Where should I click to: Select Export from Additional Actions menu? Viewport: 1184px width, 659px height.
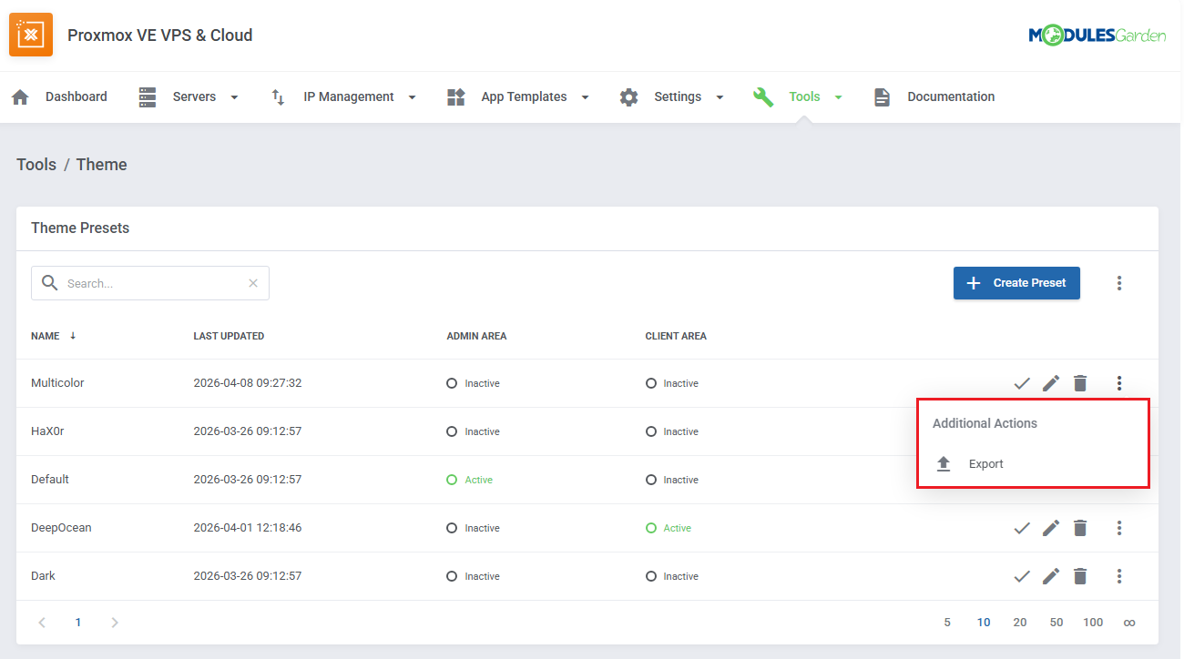985,464
